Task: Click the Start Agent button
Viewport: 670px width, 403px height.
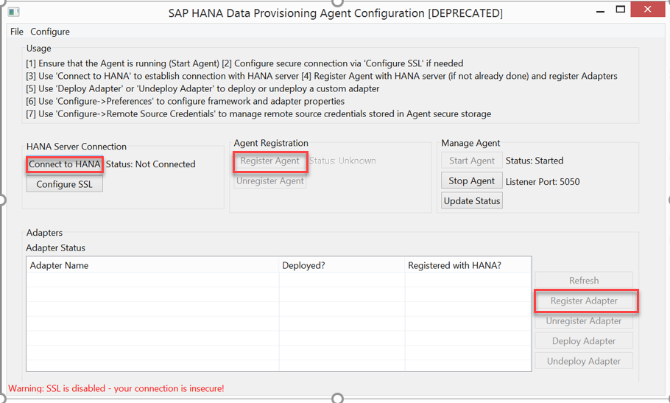Action: coord(472,161)
